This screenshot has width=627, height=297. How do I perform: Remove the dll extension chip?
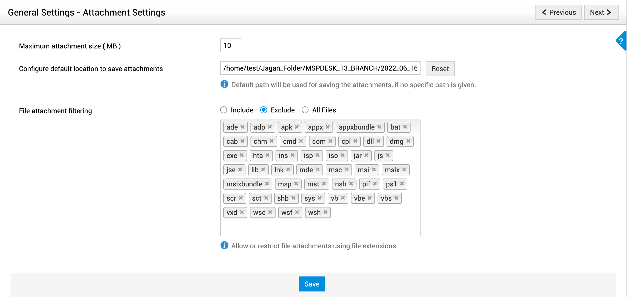click(x=378, y=141)
